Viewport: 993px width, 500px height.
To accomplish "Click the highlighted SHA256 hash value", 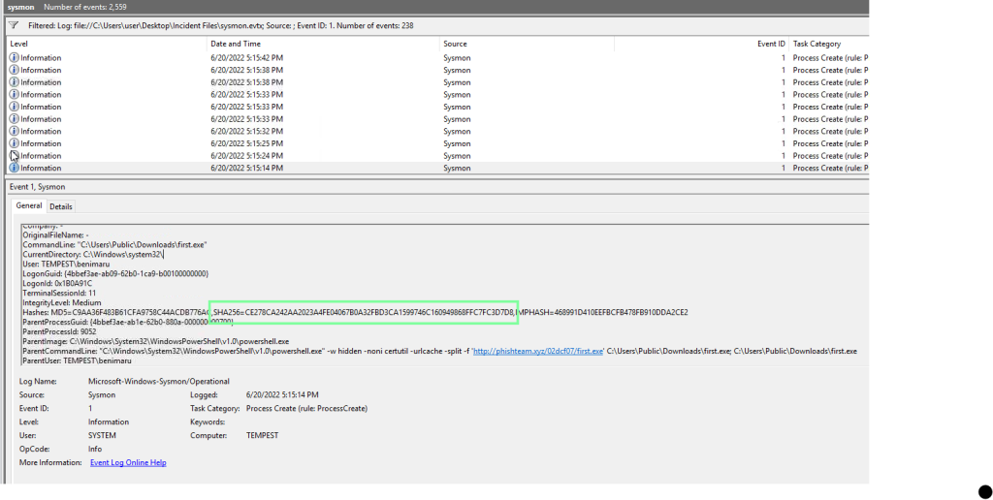I will (365, 312).
